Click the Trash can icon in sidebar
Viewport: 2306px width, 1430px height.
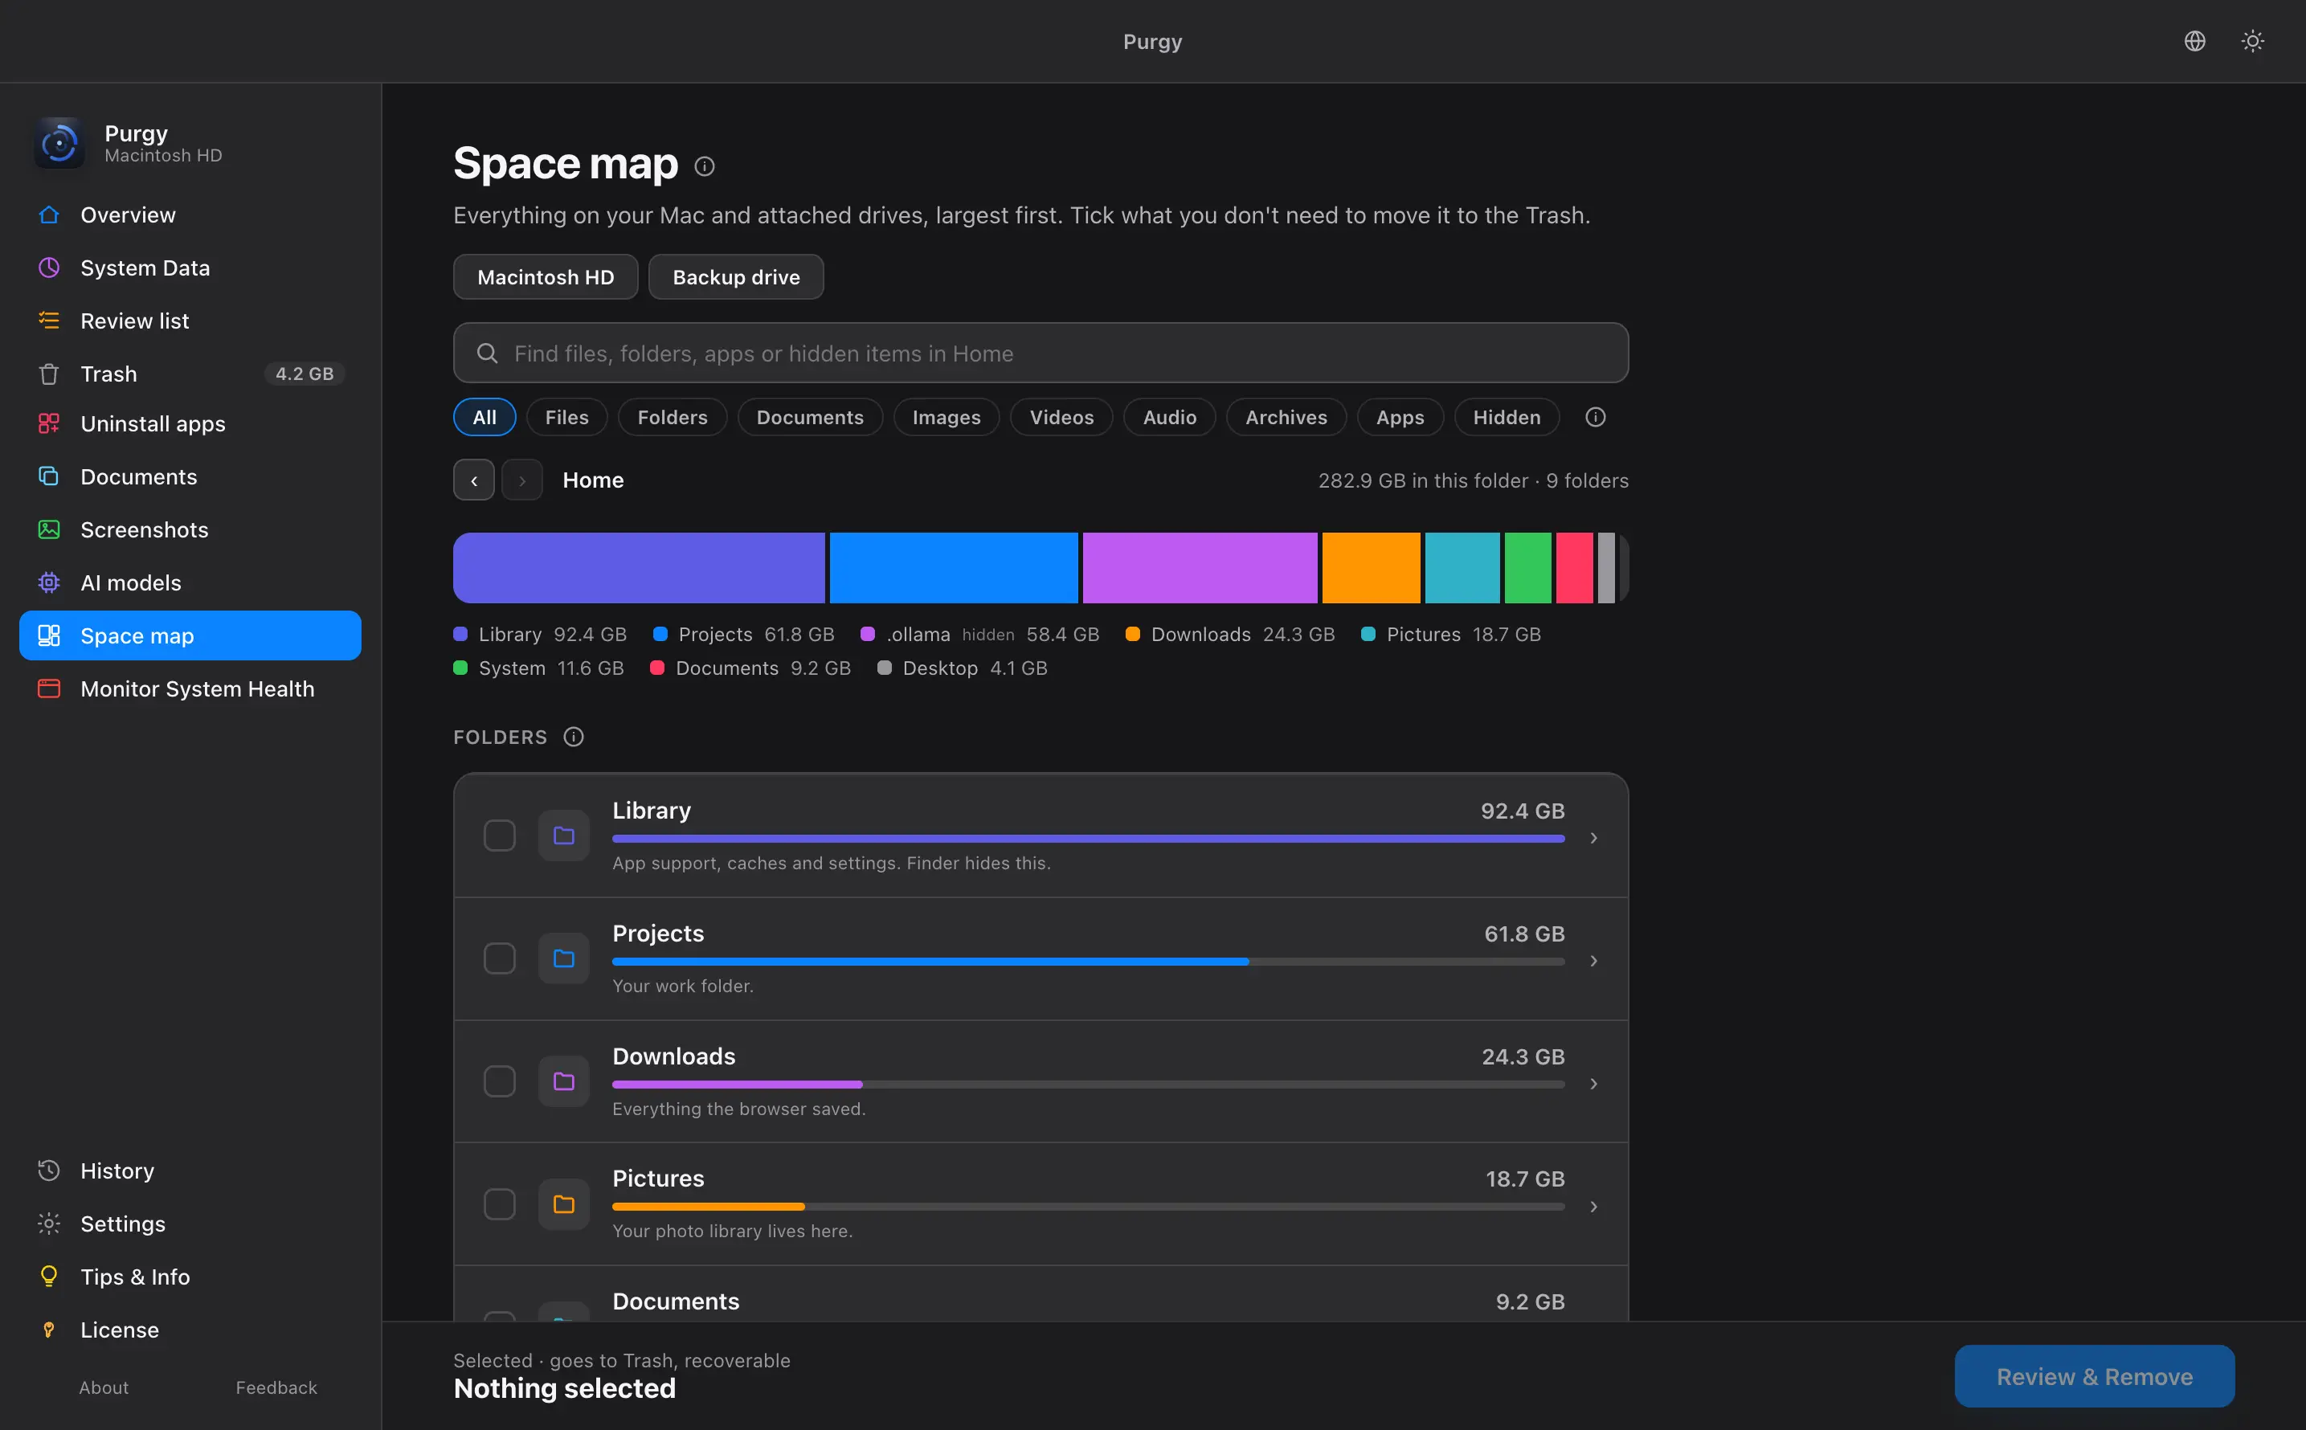(49, 374)
